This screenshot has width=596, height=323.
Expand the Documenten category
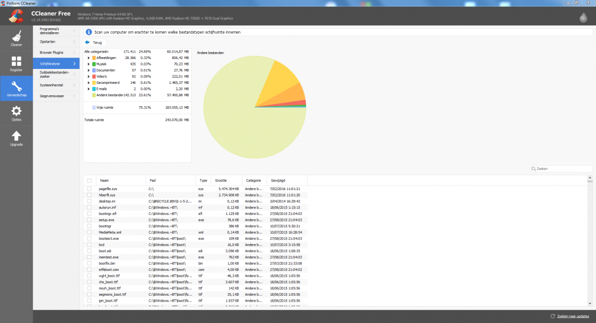pyautogui.click(x=88, y=70)
